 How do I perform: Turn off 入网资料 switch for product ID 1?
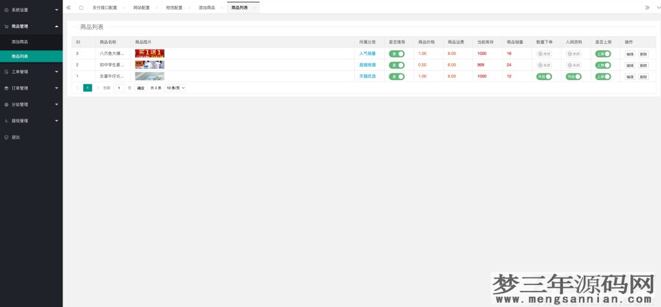(x=573, y=76)
